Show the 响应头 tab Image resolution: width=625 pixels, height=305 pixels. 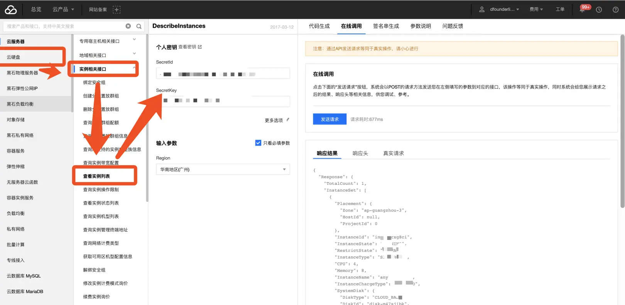click(x=360, y=153)
